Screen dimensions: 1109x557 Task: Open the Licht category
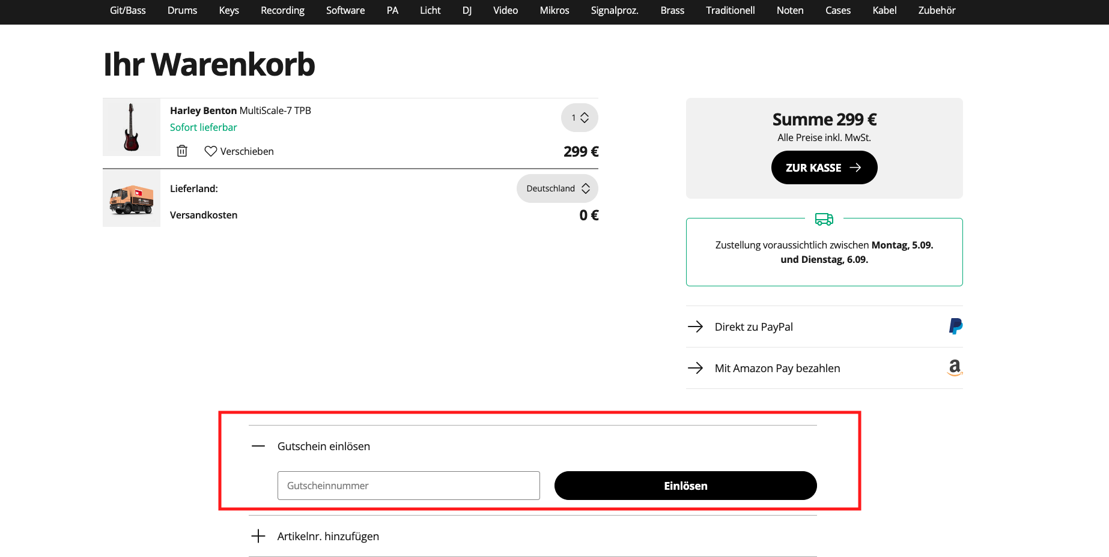click(x=430, y=10)
